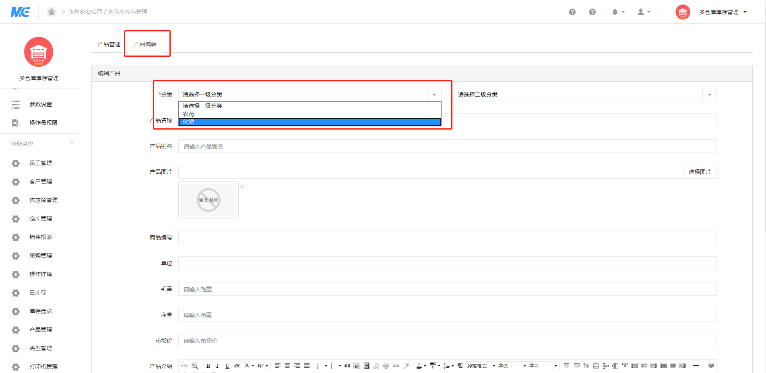Insert a video via the film icon
The image size is (766, 373).
[367, 366]
